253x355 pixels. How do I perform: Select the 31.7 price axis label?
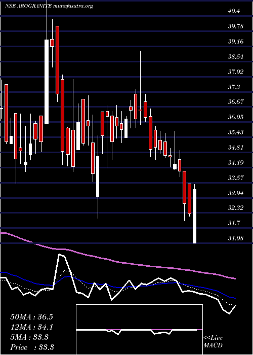tap(234, 223)
